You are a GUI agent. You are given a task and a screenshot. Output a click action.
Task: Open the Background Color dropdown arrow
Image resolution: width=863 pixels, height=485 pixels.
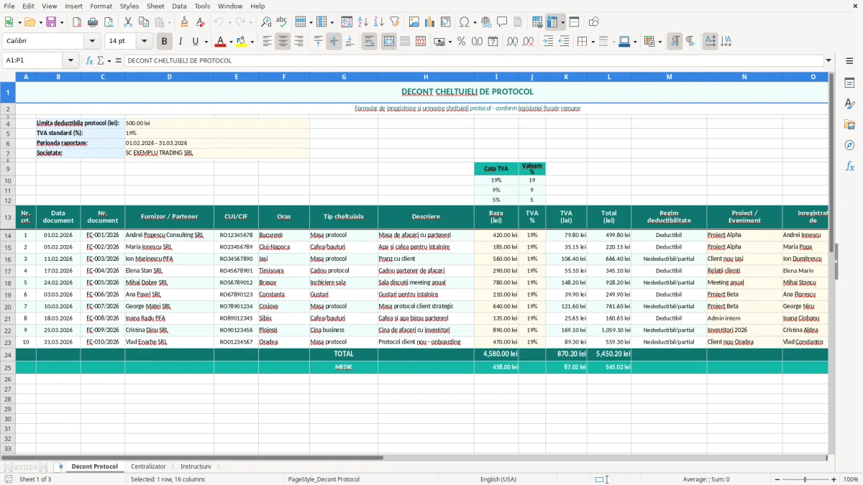[x=252, y=42]
